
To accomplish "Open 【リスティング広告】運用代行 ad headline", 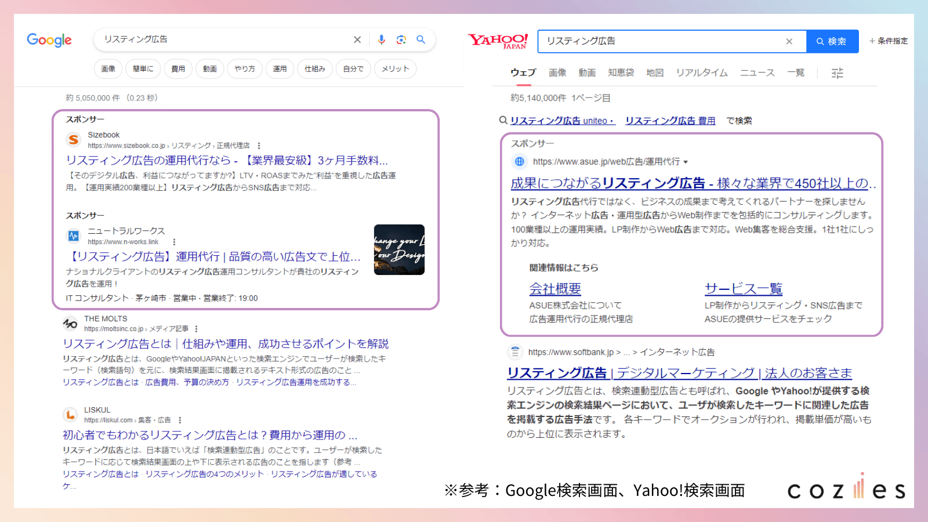I will point(213,256).
